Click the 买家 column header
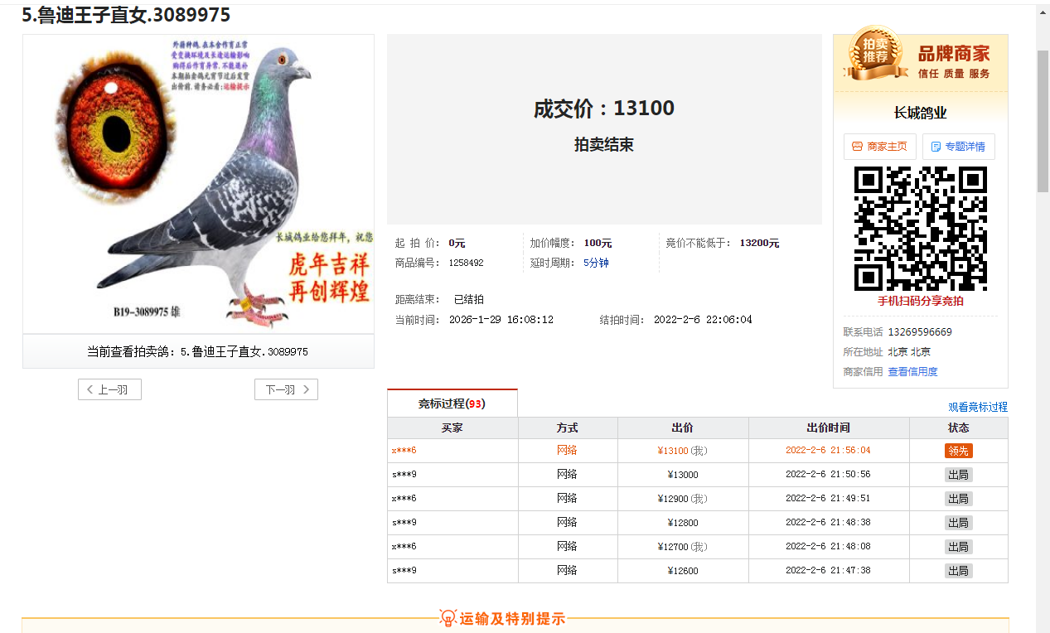The width and height of the screenshot is (1050, 633). [x=452, y=428]
